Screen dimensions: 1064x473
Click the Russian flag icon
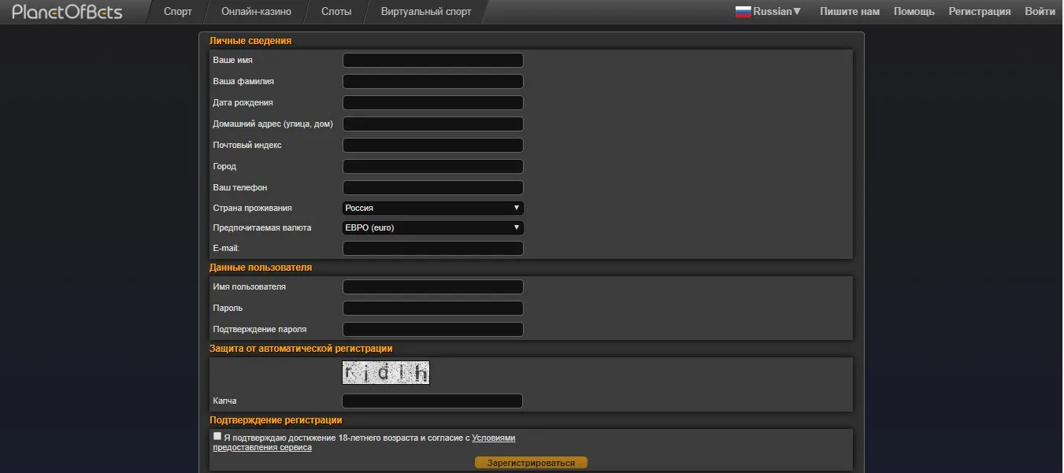tap(743, 12)
